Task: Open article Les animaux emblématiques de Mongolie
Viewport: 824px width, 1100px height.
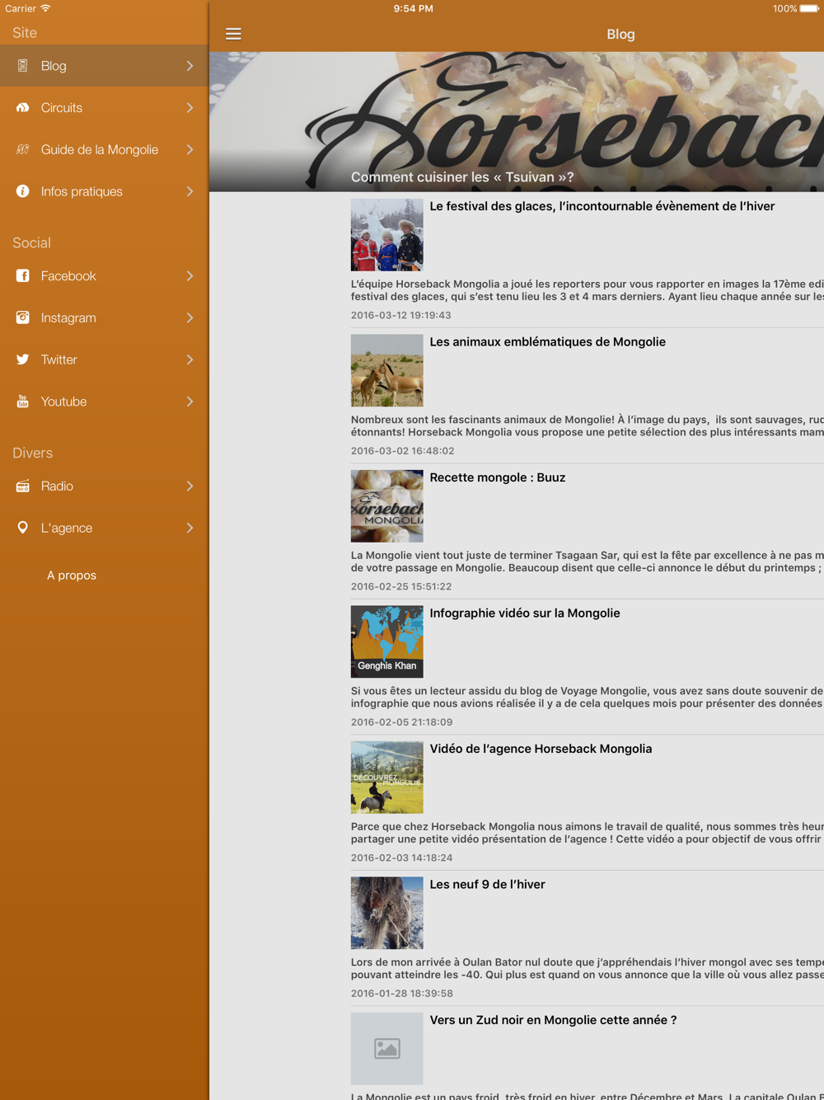Action: pyautogui.click(x=548, y=342)
